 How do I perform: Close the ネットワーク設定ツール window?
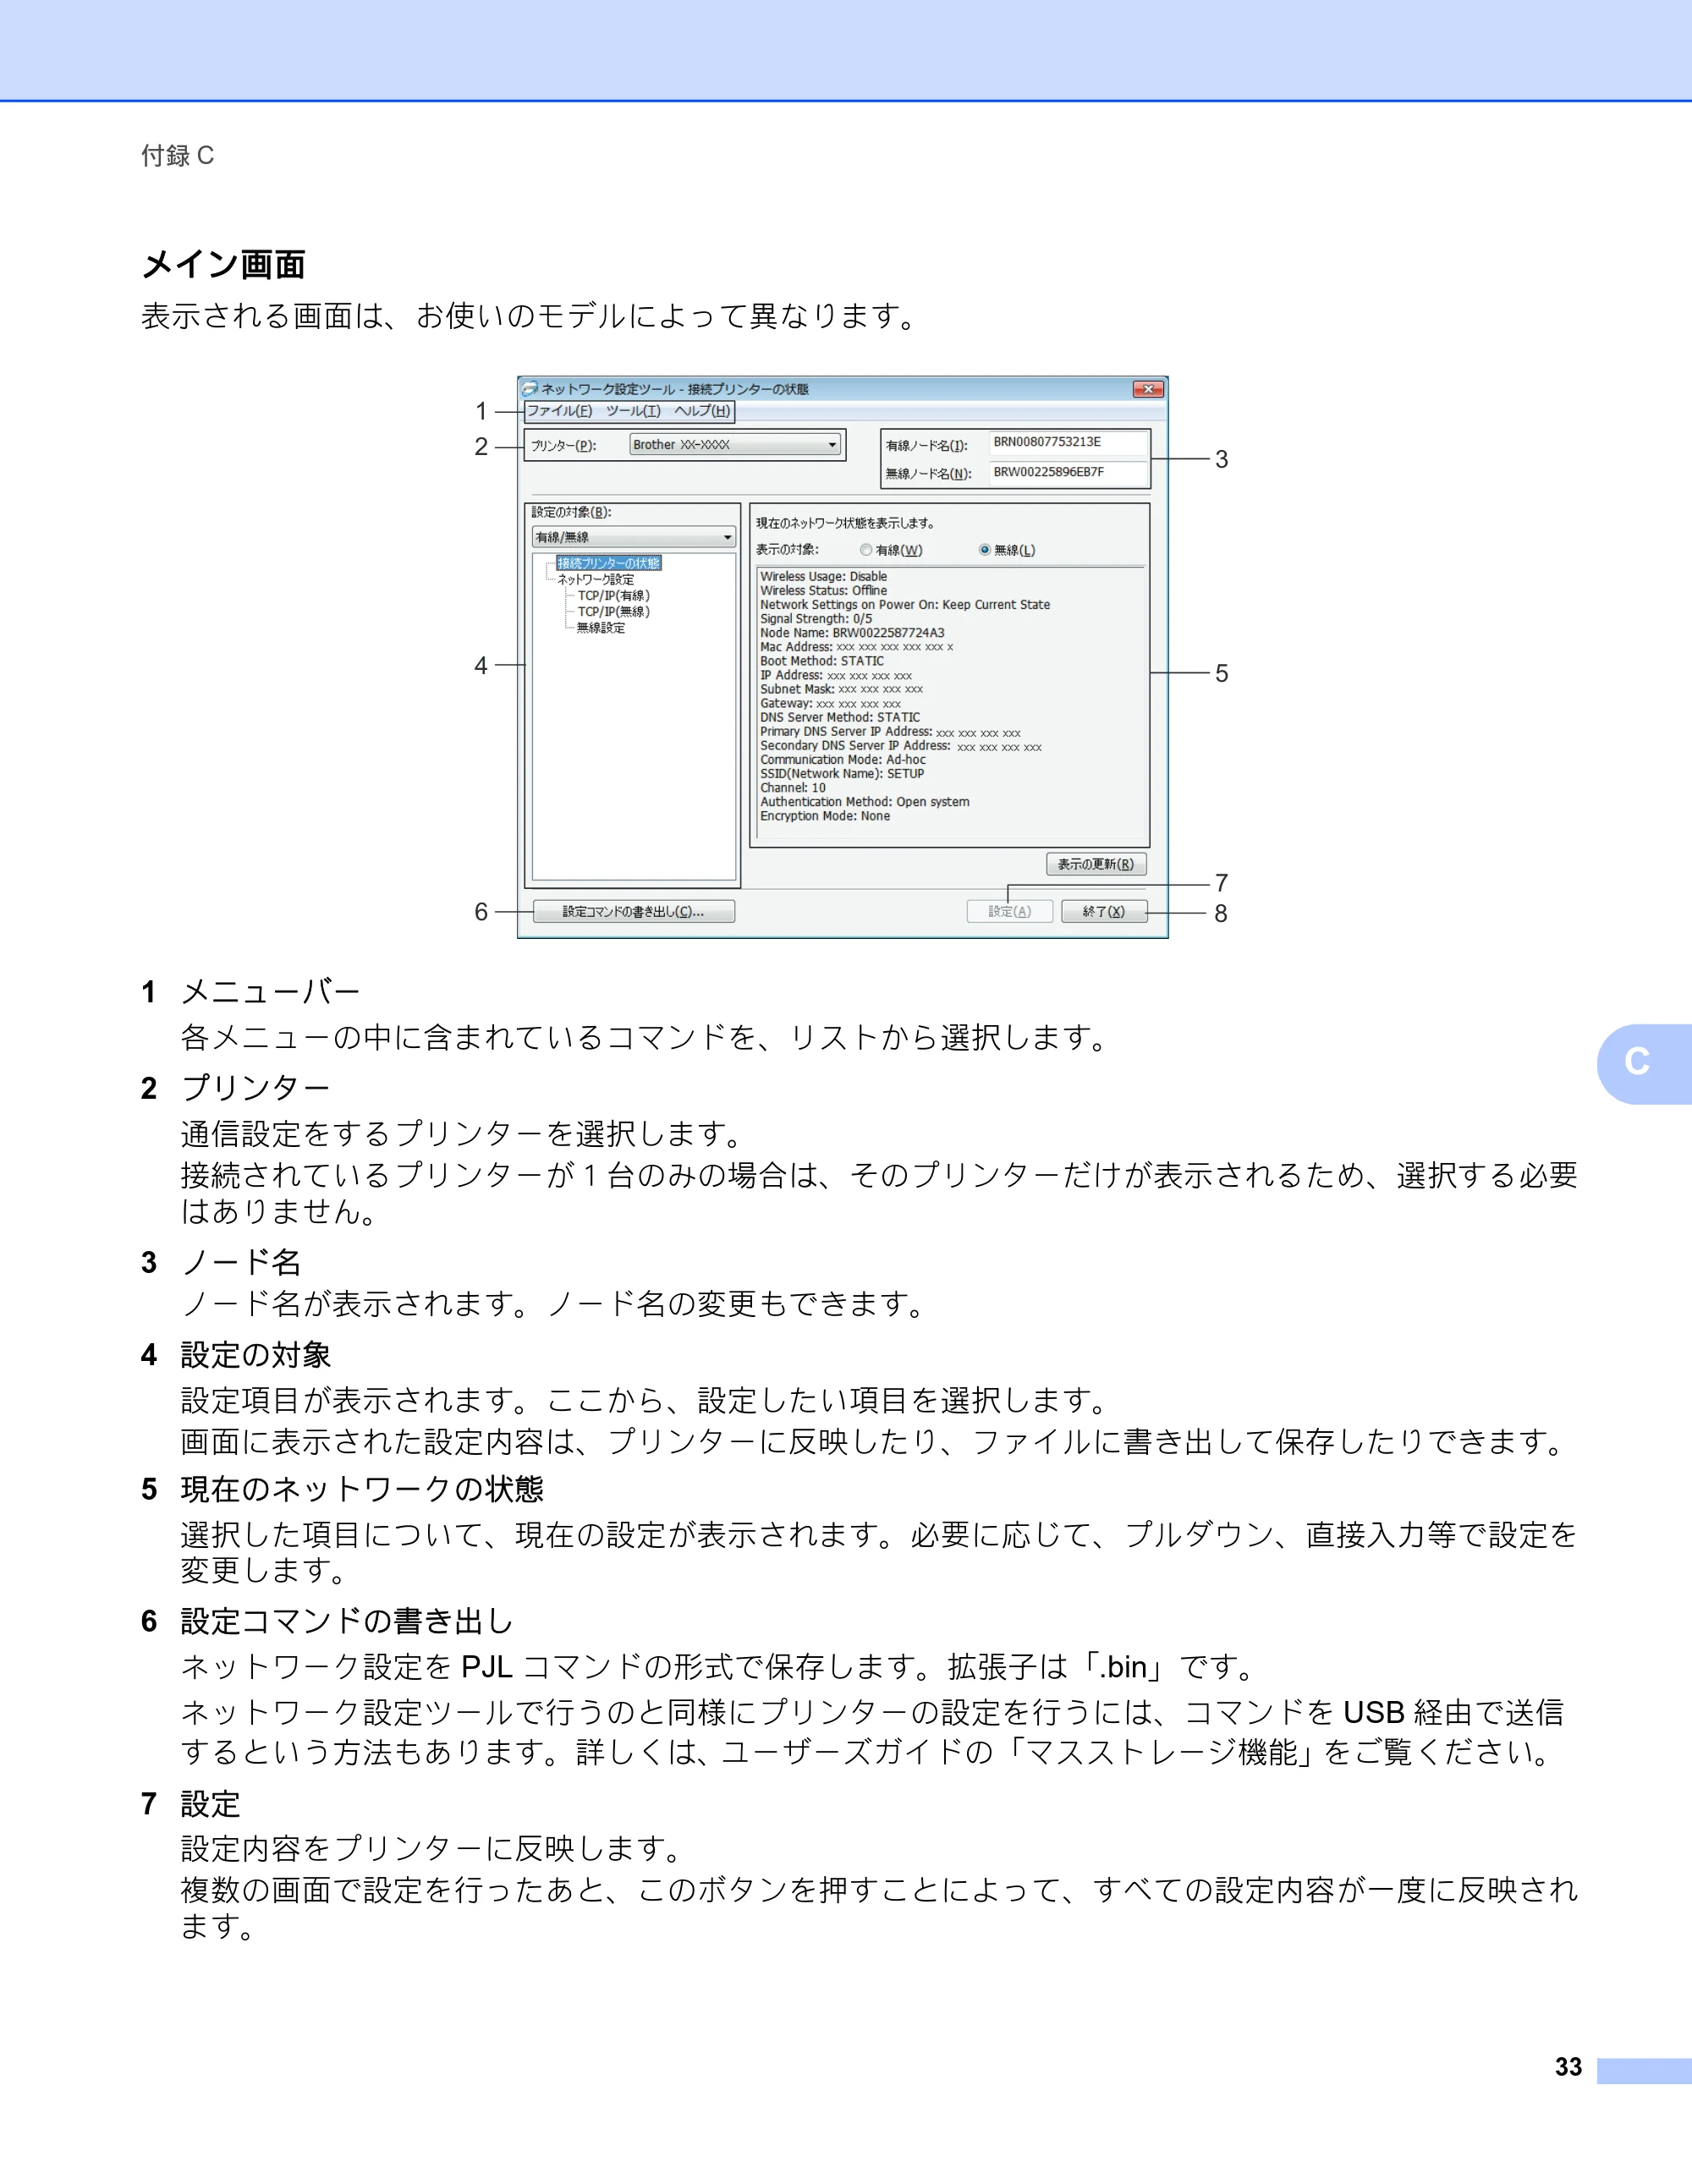(1148, 389)
